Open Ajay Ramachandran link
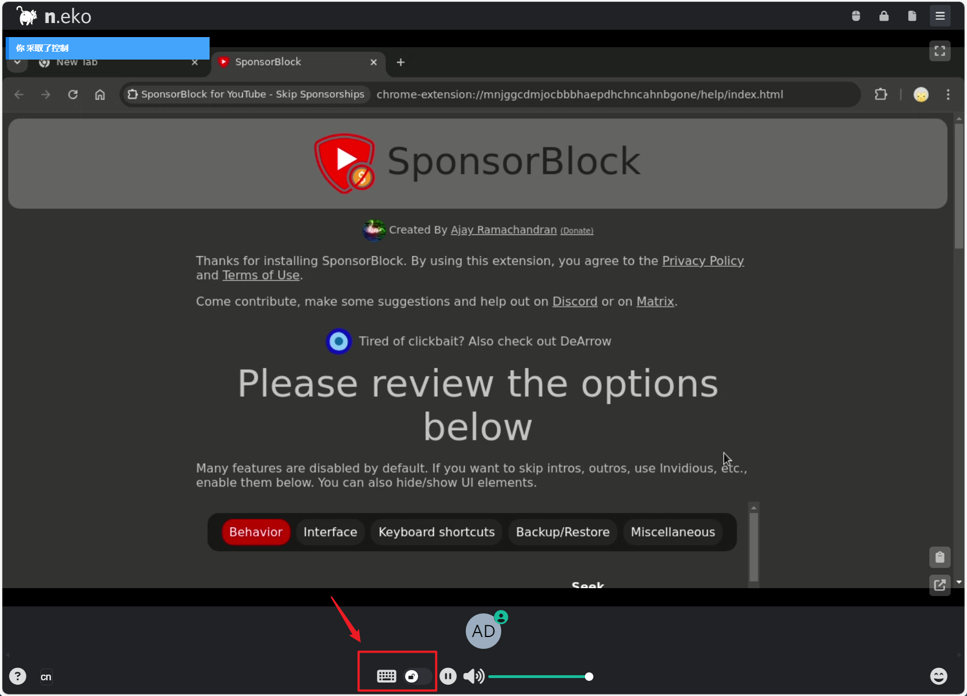This screenshot has width=967, height=696. coord(503,230)
